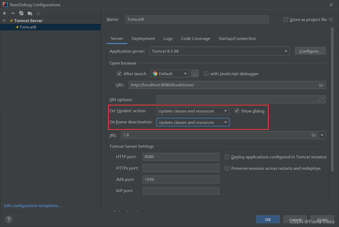Open the Default browser dropdown
Viewport: 339px width, 227px height.
pyautogui.click(x=170, y=74)
